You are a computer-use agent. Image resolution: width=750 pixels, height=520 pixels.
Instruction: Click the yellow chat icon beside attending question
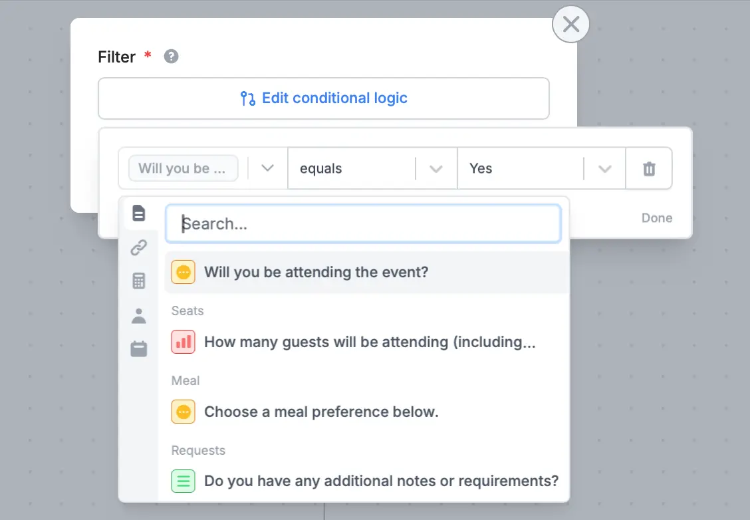click(183, 272)
